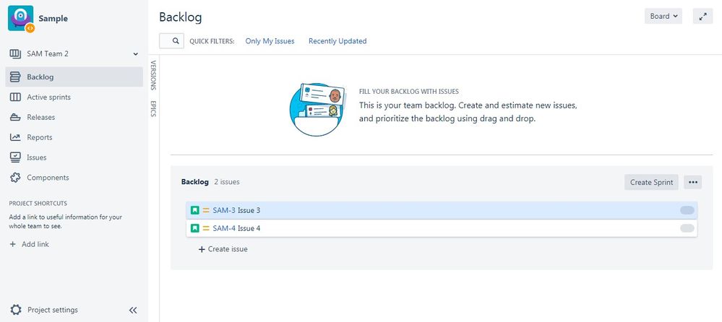Click the story type icon of SAM-4

coord(195,228)
